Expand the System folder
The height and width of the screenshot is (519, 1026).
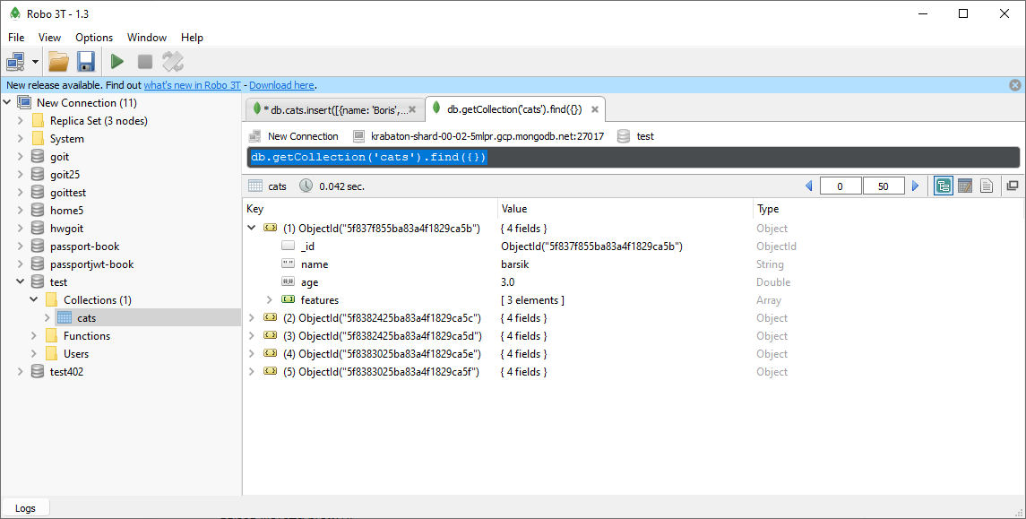click(x=21, y=139)
